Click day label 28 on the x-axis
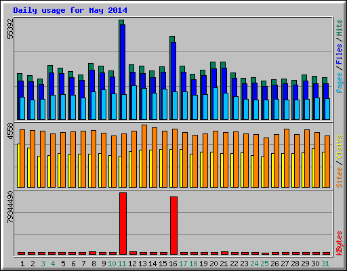347x271 pixels. pyautogui.click(x=295, y=264)
